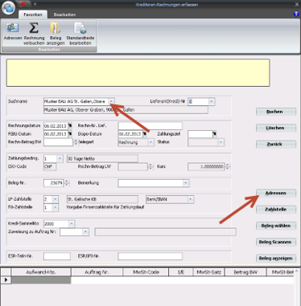
Task: Open the Rechnungsdatum calendar picker
Action: [70, 125]
